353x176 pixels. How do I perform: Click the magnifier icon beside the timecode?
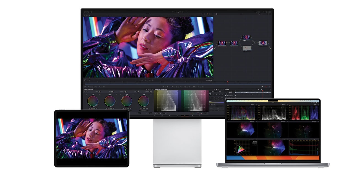208,14
